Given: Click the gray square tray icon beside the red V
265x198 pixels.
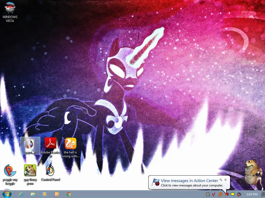Looking at the screenshot, I should [208, 194].
